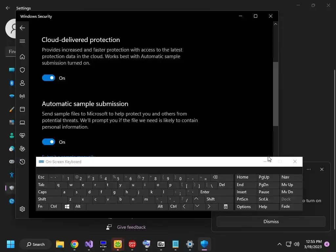Screen dimensions: 336x252
Task: Toggle left Alt key on On-Screen Keyboard
Action: point(79,207)
